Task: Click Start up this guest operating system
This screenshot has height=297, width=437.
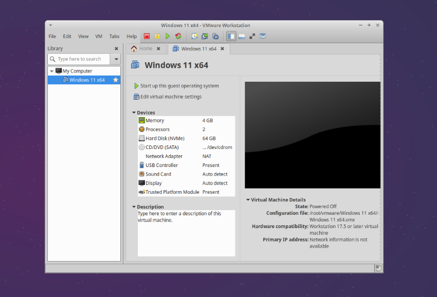Action: click(179, 86)
